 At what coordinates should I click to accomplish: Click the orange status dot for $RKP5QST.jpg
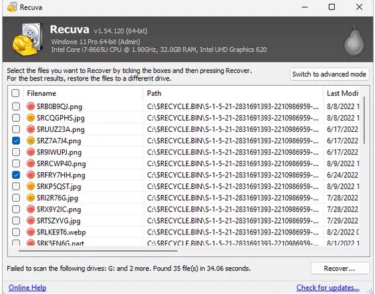(31, 186)
